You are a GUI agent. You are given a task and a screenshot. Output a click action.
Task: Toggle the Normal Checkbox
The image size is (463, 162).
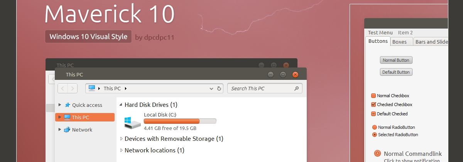(373, 96)
